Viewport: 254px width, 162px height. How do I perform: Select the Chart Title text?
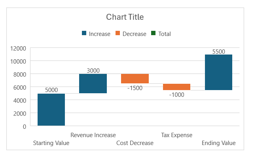(125, 17)
